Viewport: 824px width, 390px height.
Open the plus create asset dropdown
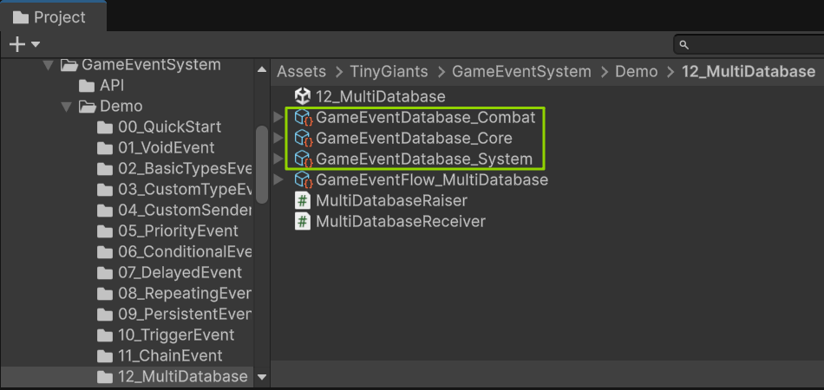[24, 43]
